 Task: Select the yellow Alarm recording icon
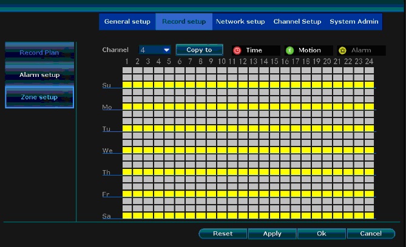pyautogui.click(x=342, y=50)
